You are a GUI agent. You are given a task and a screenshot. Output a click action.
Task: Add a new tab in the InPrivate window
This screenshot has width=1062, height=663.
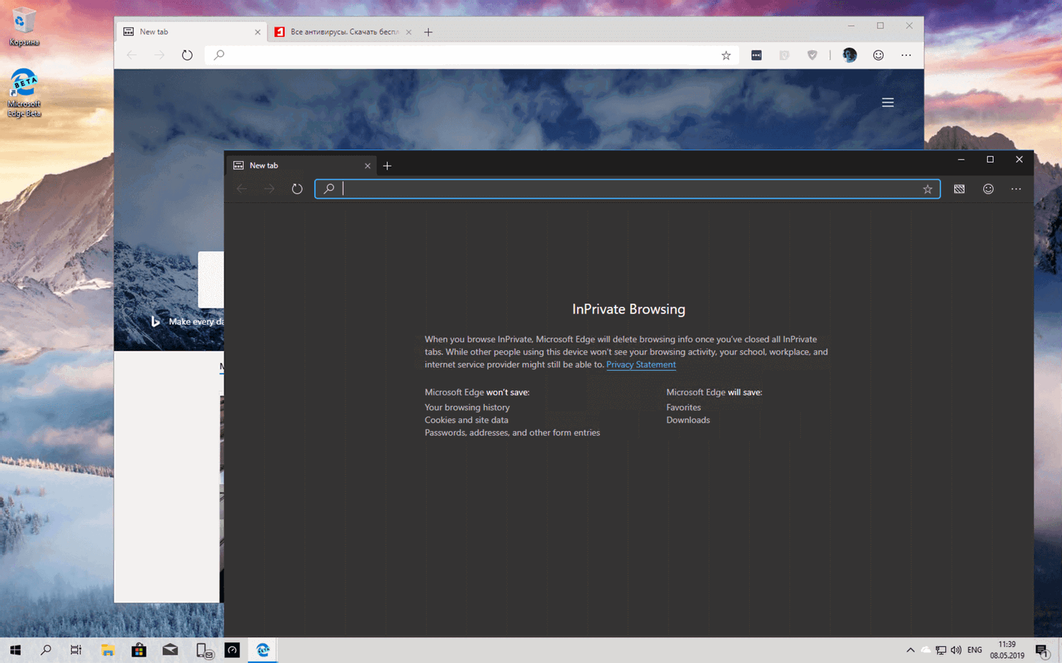click(x=387, y=166)
